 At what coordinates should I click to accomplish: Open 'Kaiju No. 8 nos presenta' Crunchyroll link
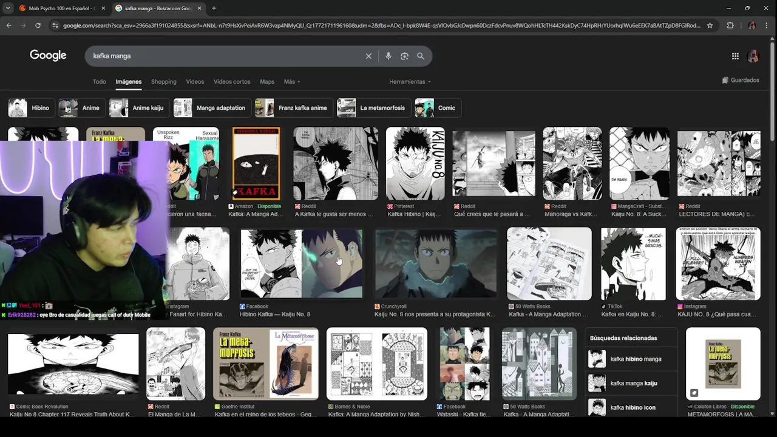[x=435, y=314]
